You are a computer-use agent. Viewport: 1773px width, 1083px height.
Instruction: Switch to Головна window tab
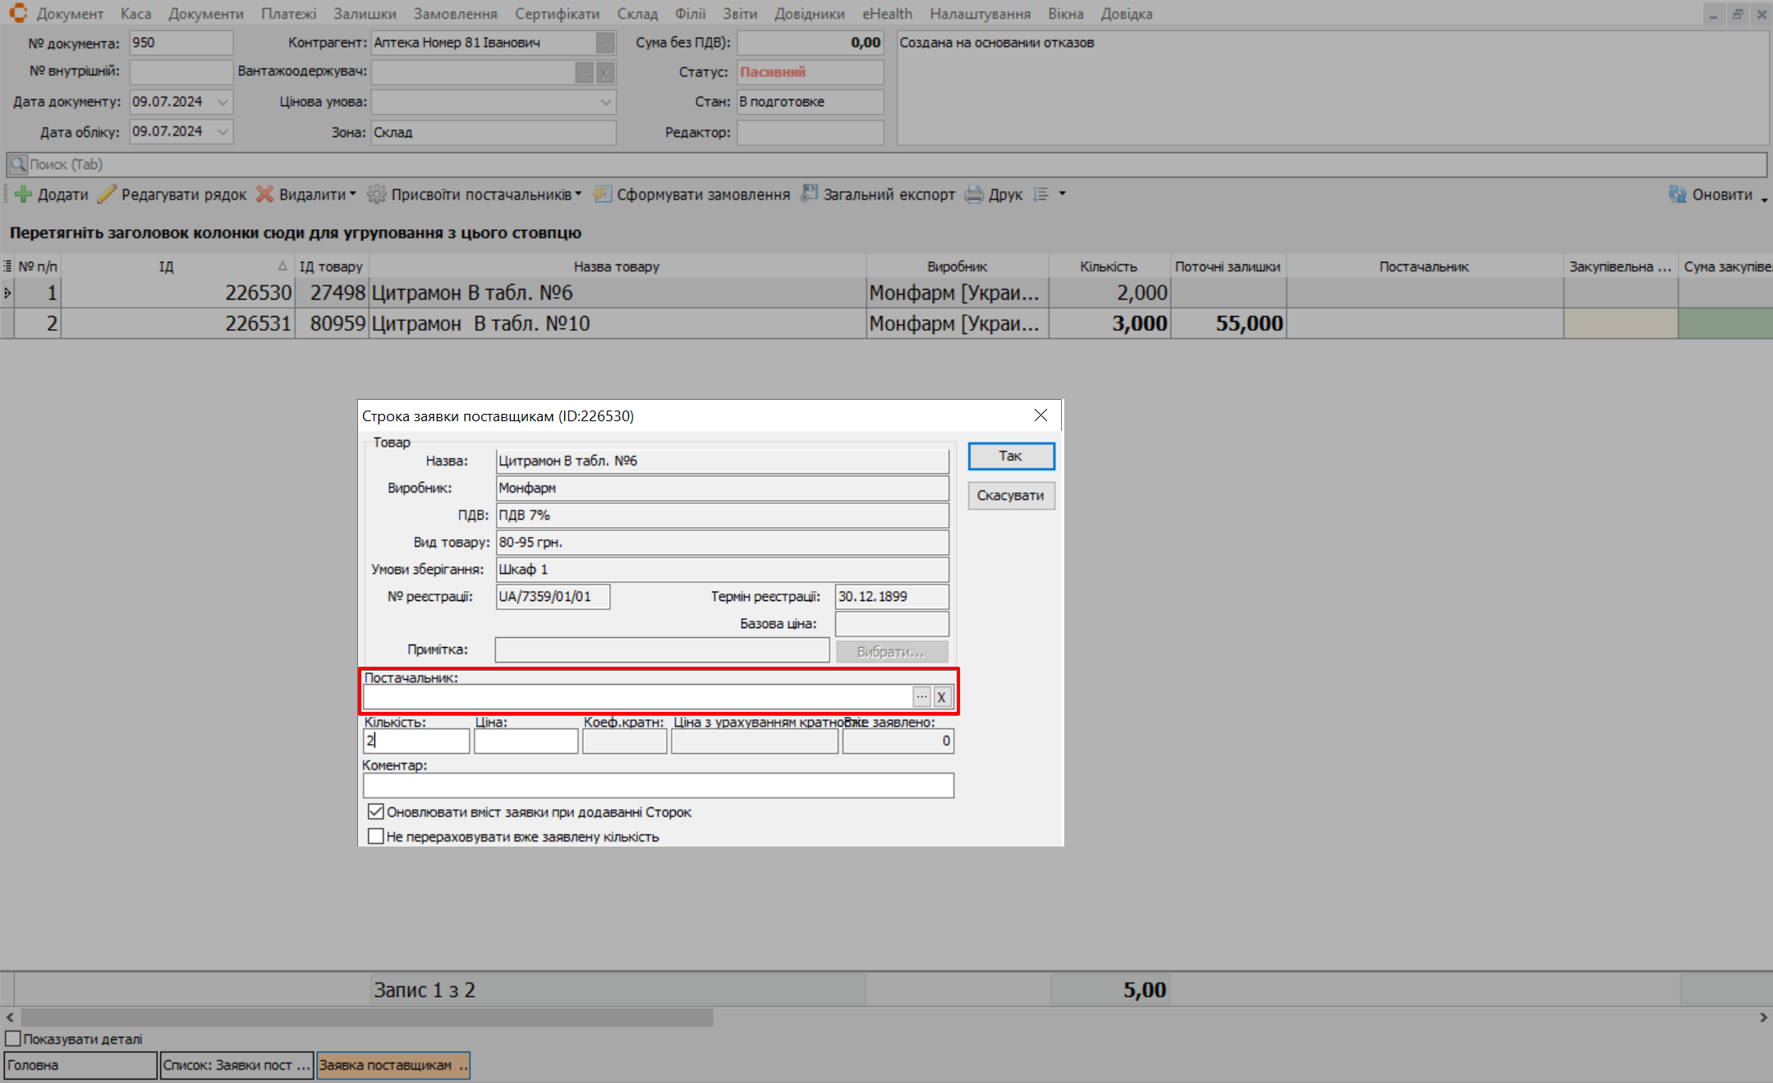[80, 1065]
